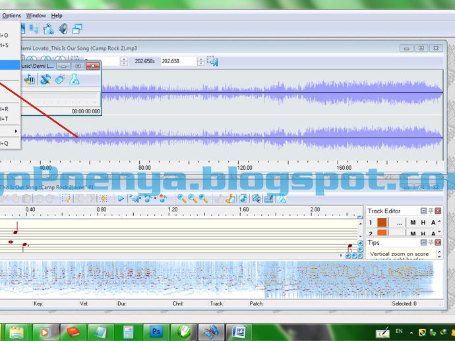Click track 2 orange color swatch

[x=382, y=232]
